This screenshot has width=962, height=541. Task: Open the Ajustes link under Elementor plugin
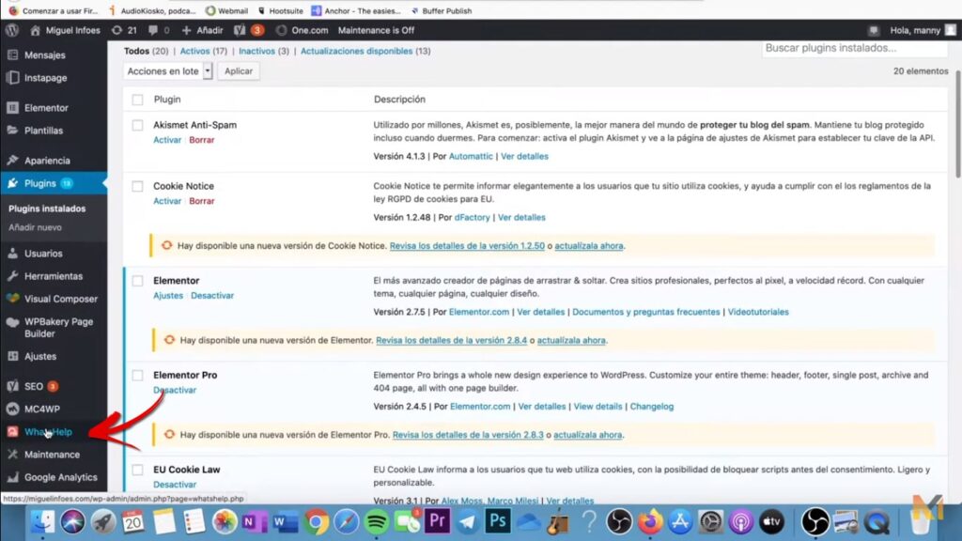tap(168, 296)
